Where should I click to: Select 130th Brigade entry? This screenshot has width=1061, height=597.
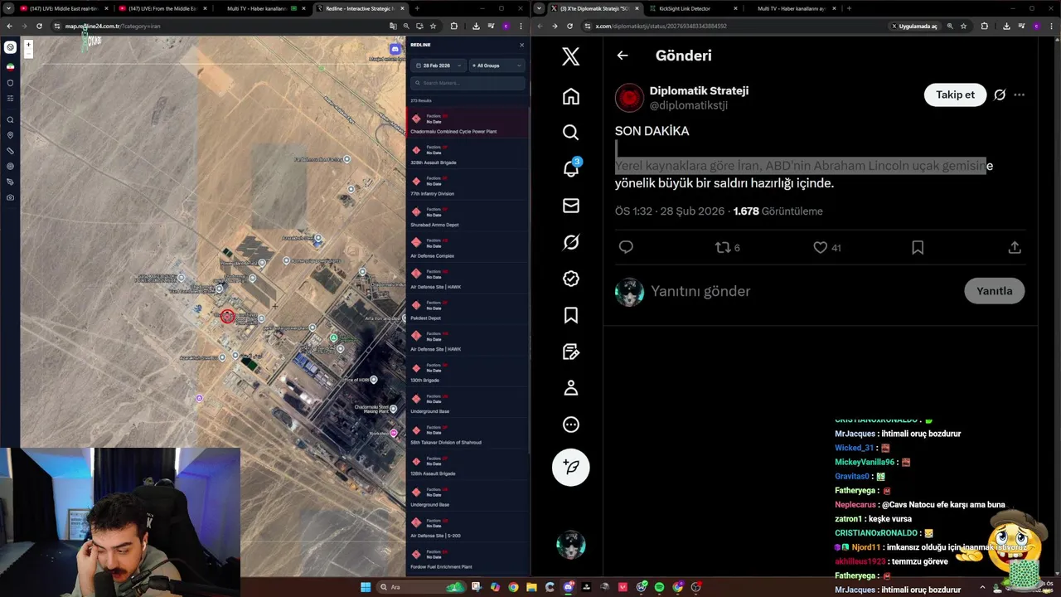tap(468, 373)
